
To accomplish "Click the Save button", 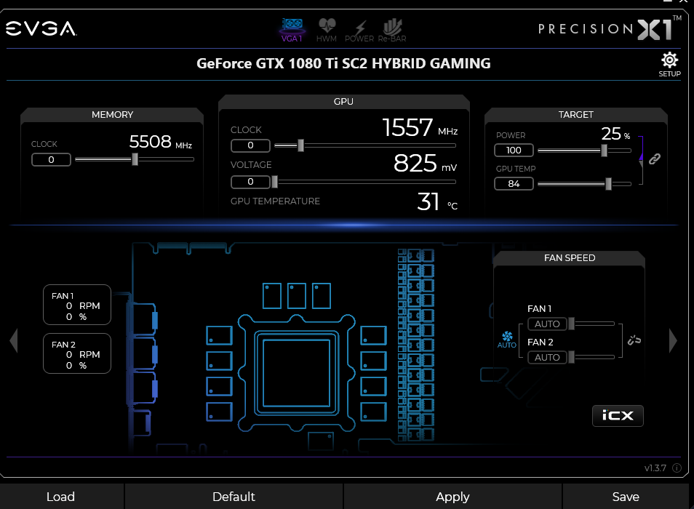I will pyautogui.click(x=626, y=497).
